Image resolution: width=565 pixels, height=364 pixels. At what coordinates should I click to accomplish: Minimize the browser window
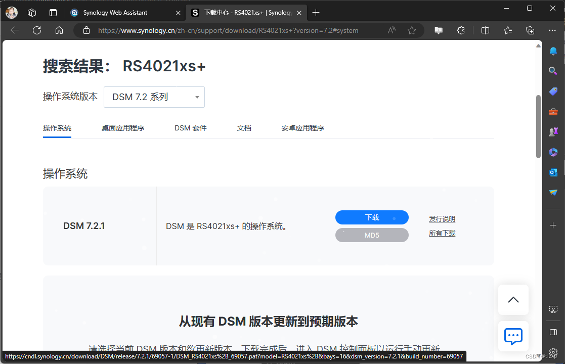(506, 8)
